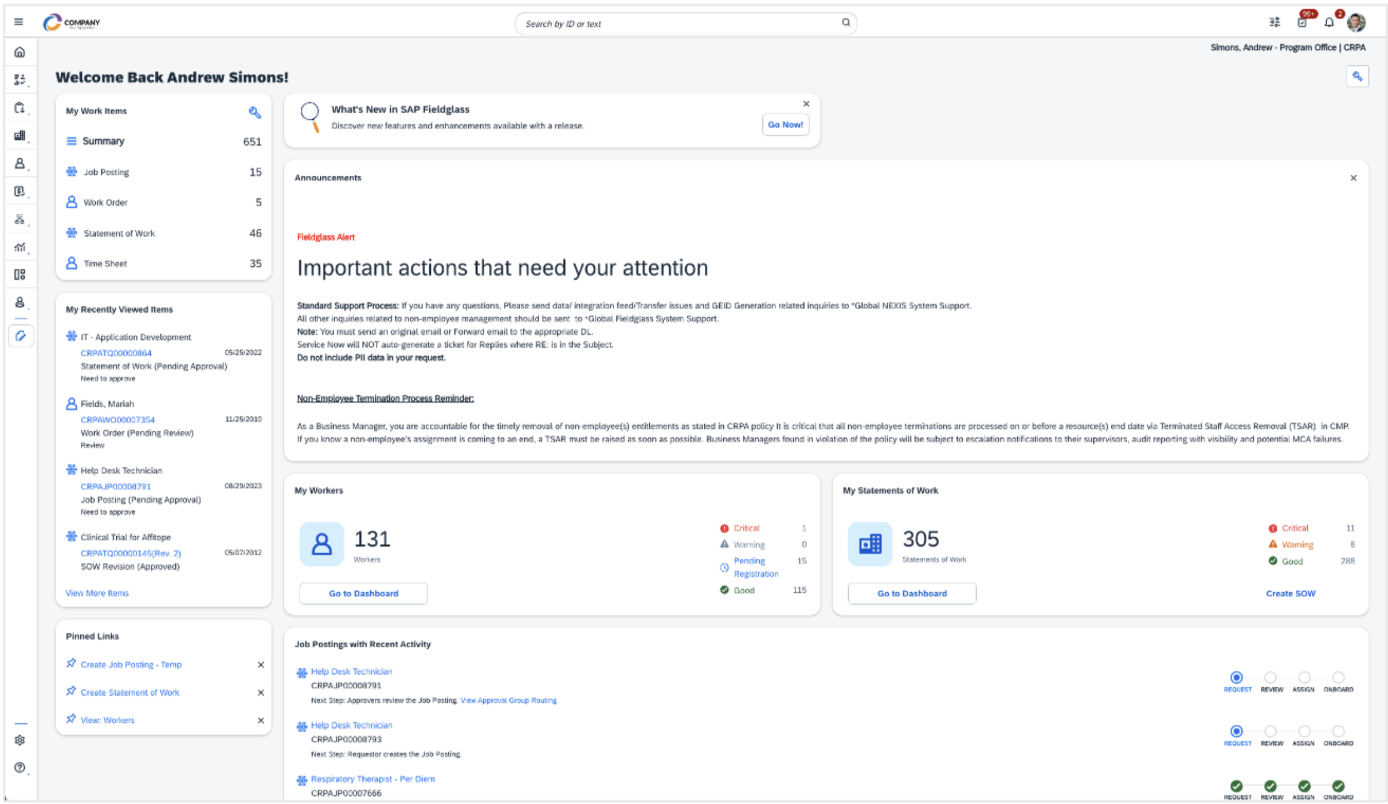Click the Go Now! button

(x=785, y=124)
